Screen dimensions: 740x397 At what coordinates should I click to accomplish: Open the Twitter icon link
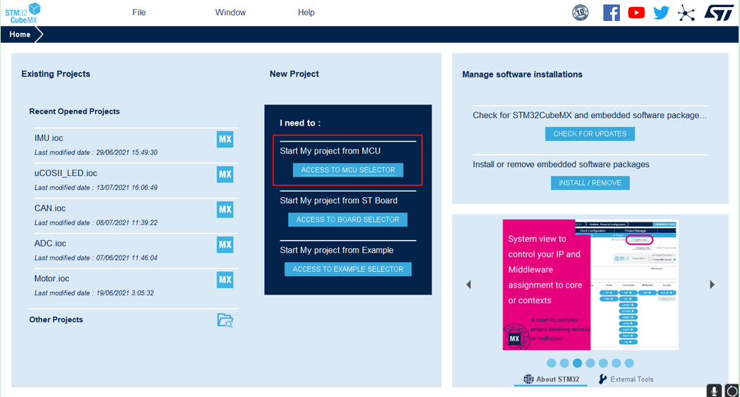tap(661, 13)
